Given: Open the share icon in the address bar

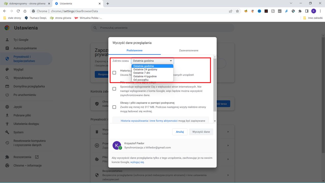Looking at the screenshot, I should point(231,11).
